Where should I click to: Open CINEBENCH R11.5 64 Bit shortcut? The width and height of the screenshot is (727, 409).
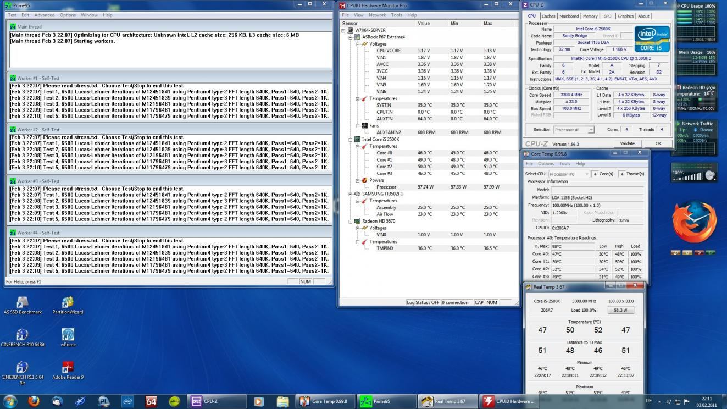(23, 372)
